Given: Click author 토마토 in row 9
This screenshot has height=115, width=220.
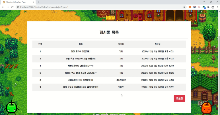Looking at the screenshot, I should tap(121, 87).
